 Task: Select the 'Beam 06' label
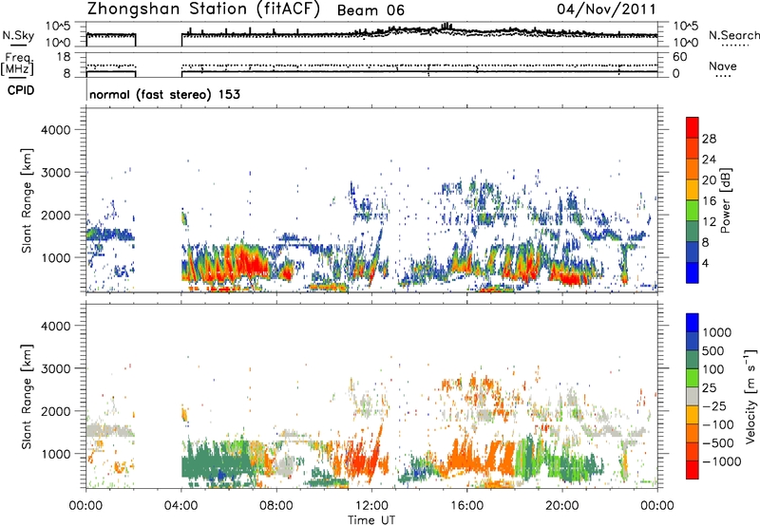[x=370, y=10]
